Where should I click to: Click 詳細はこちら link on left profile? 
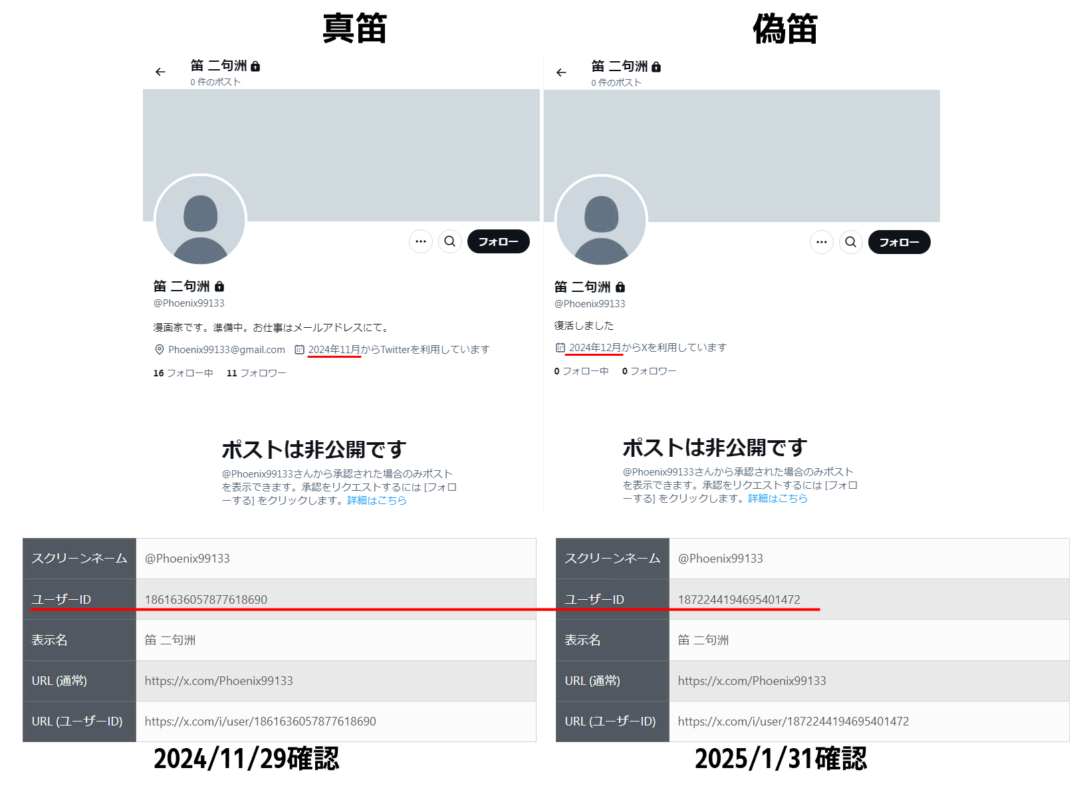pyautogui.click(x=377, y=500)
